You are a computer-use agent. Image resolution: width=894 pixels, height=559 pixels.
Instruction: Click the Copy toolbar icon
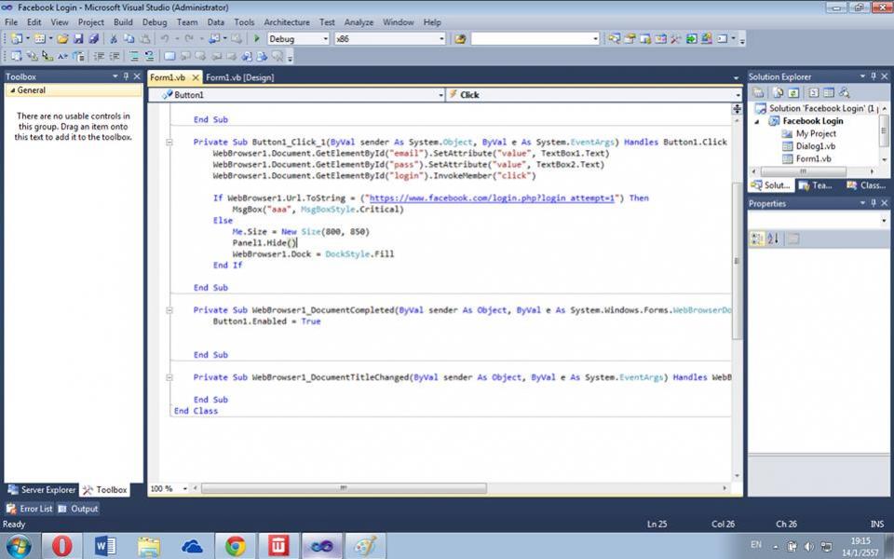click(129, 39)
